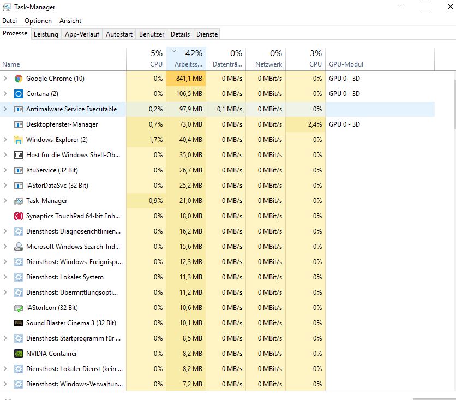Click the IAStorDataSvc (32 Bit) icon
Image resolution: width=456 pixels, height=400 pixels.
coord(19,186)
